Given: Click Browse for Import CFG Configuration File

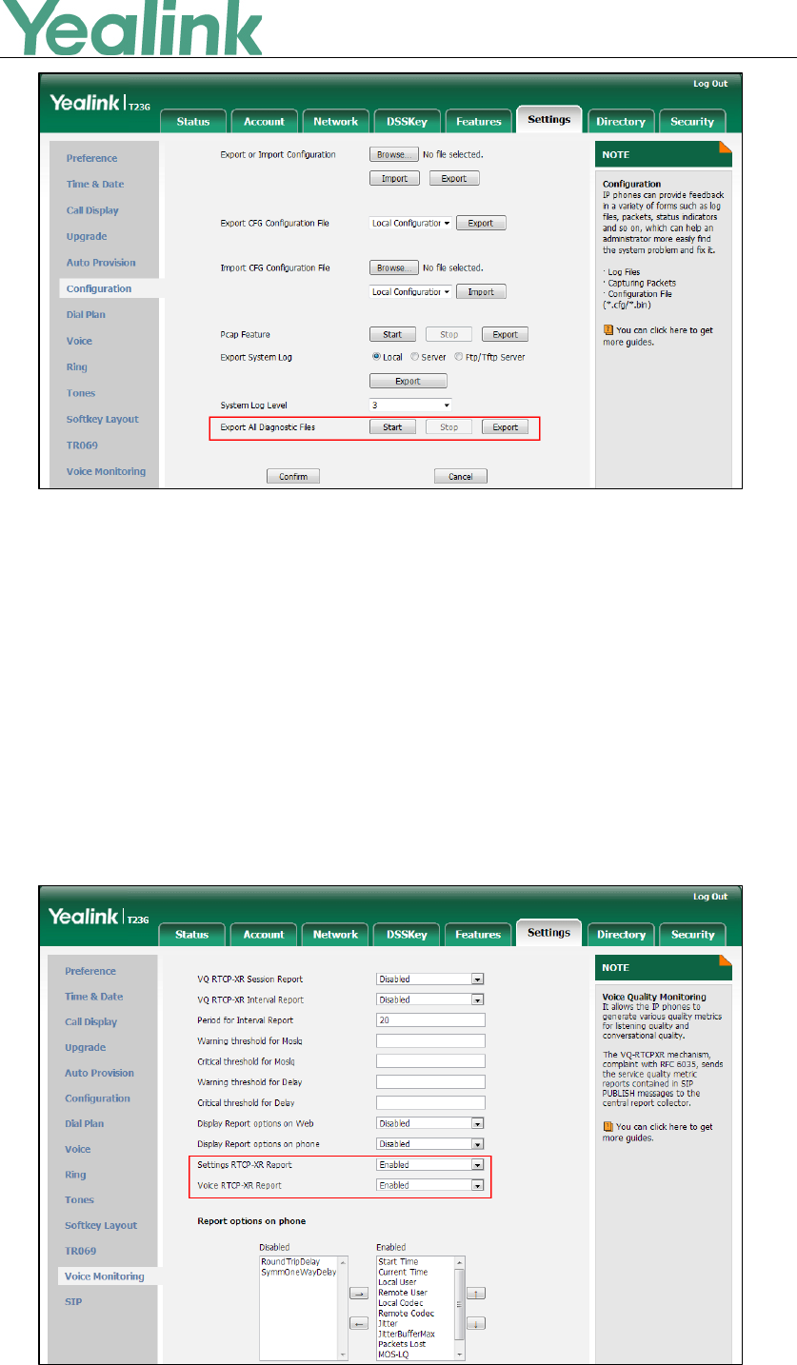Looking at the screenshot, I should (393, 268).
